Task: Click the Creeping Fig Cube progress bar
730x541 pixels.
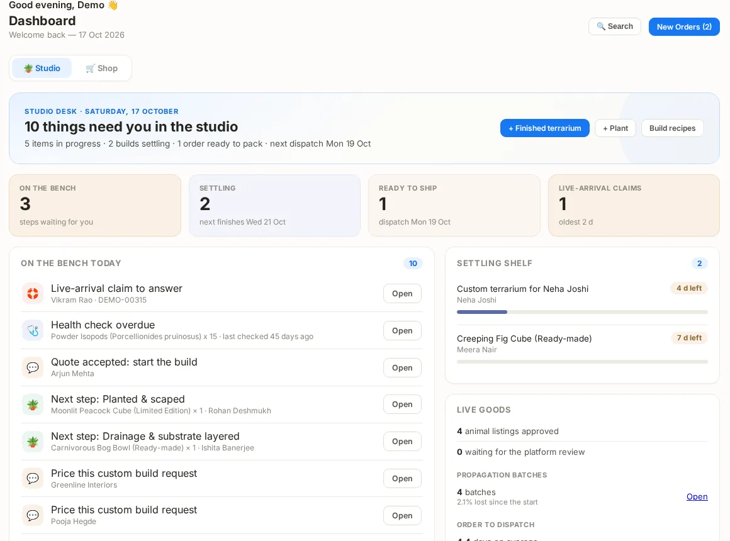Action: [582, 362]
